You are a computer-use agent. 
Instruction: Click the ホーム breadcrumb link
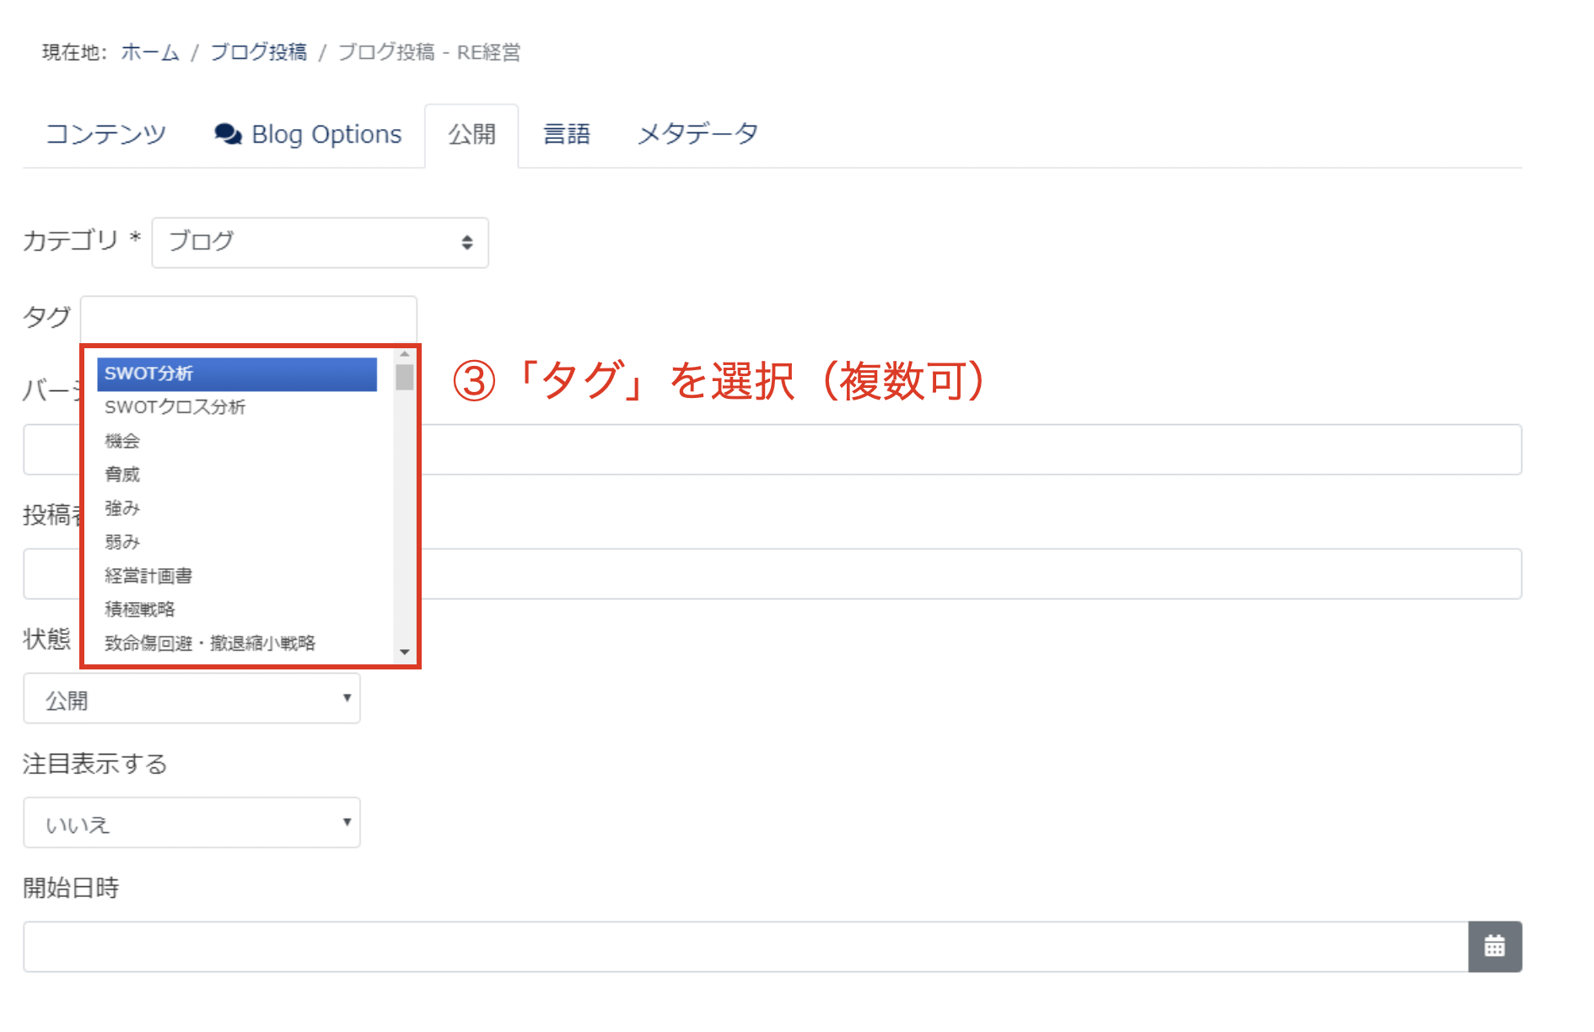[x=150, y=52]
